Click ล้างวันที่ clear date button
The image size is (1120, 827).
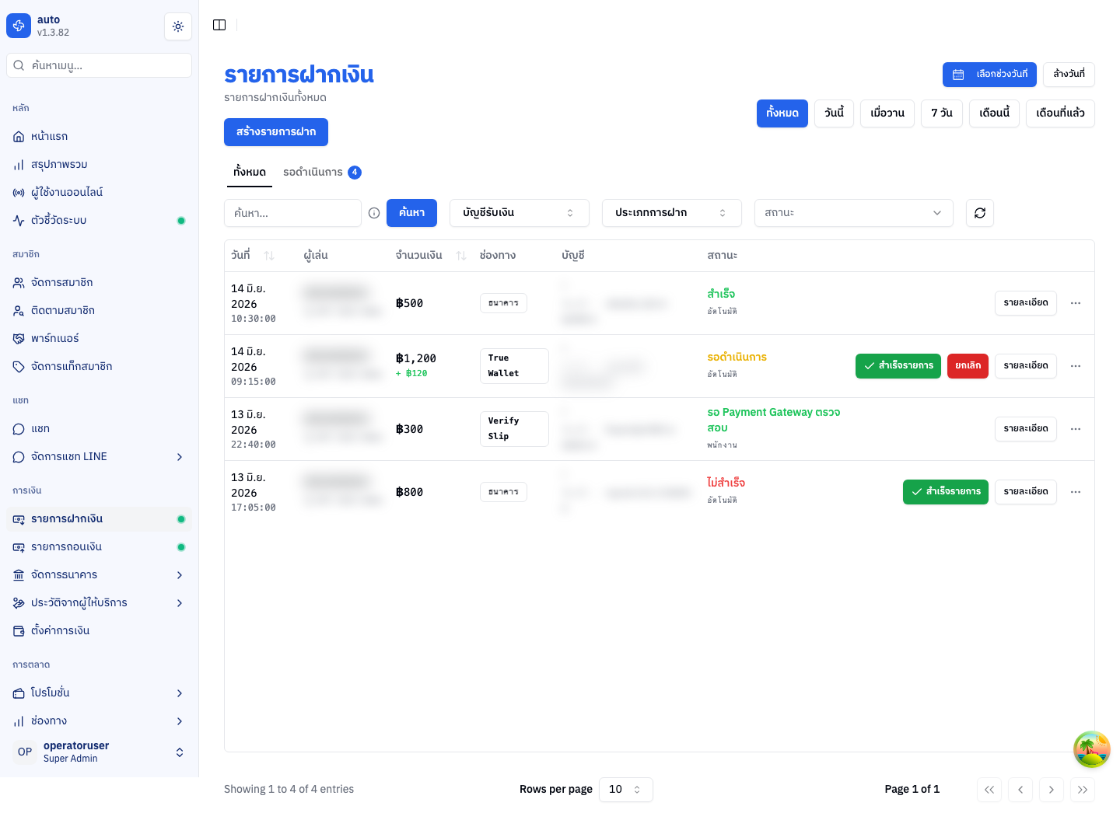(x=1069, y=75)
